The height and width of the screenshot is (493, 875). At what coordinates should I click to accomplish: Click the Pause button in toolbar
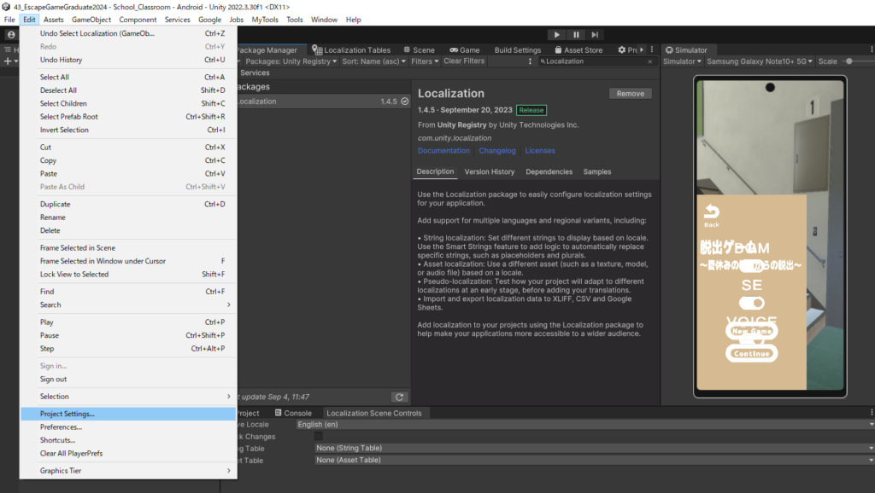click(576, 34)
